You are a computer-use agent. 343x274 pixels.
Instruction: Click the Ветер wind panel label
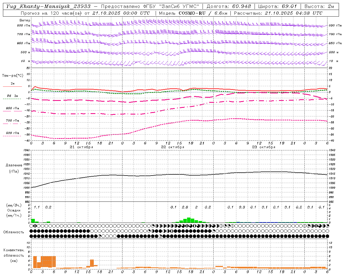[x=25, y=20]
